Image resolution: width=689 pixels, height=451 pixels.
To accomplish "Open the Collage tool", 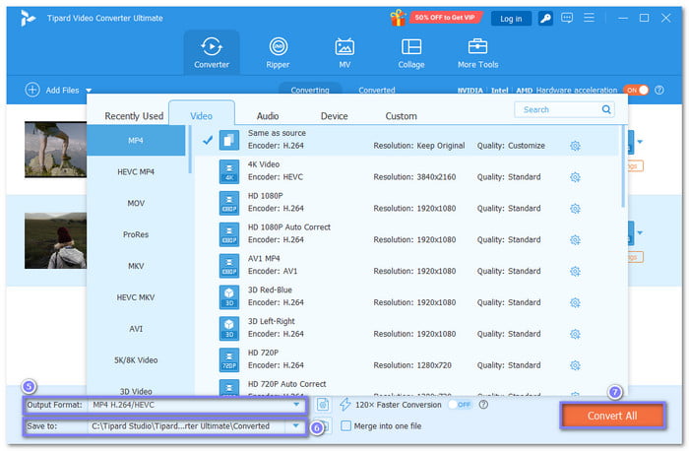I will pos(411,52).
